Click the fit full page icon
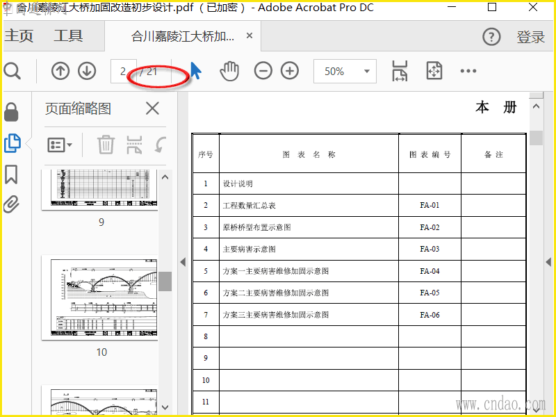Viewport: 556px width, 417px height. click(x=434, y=71)
